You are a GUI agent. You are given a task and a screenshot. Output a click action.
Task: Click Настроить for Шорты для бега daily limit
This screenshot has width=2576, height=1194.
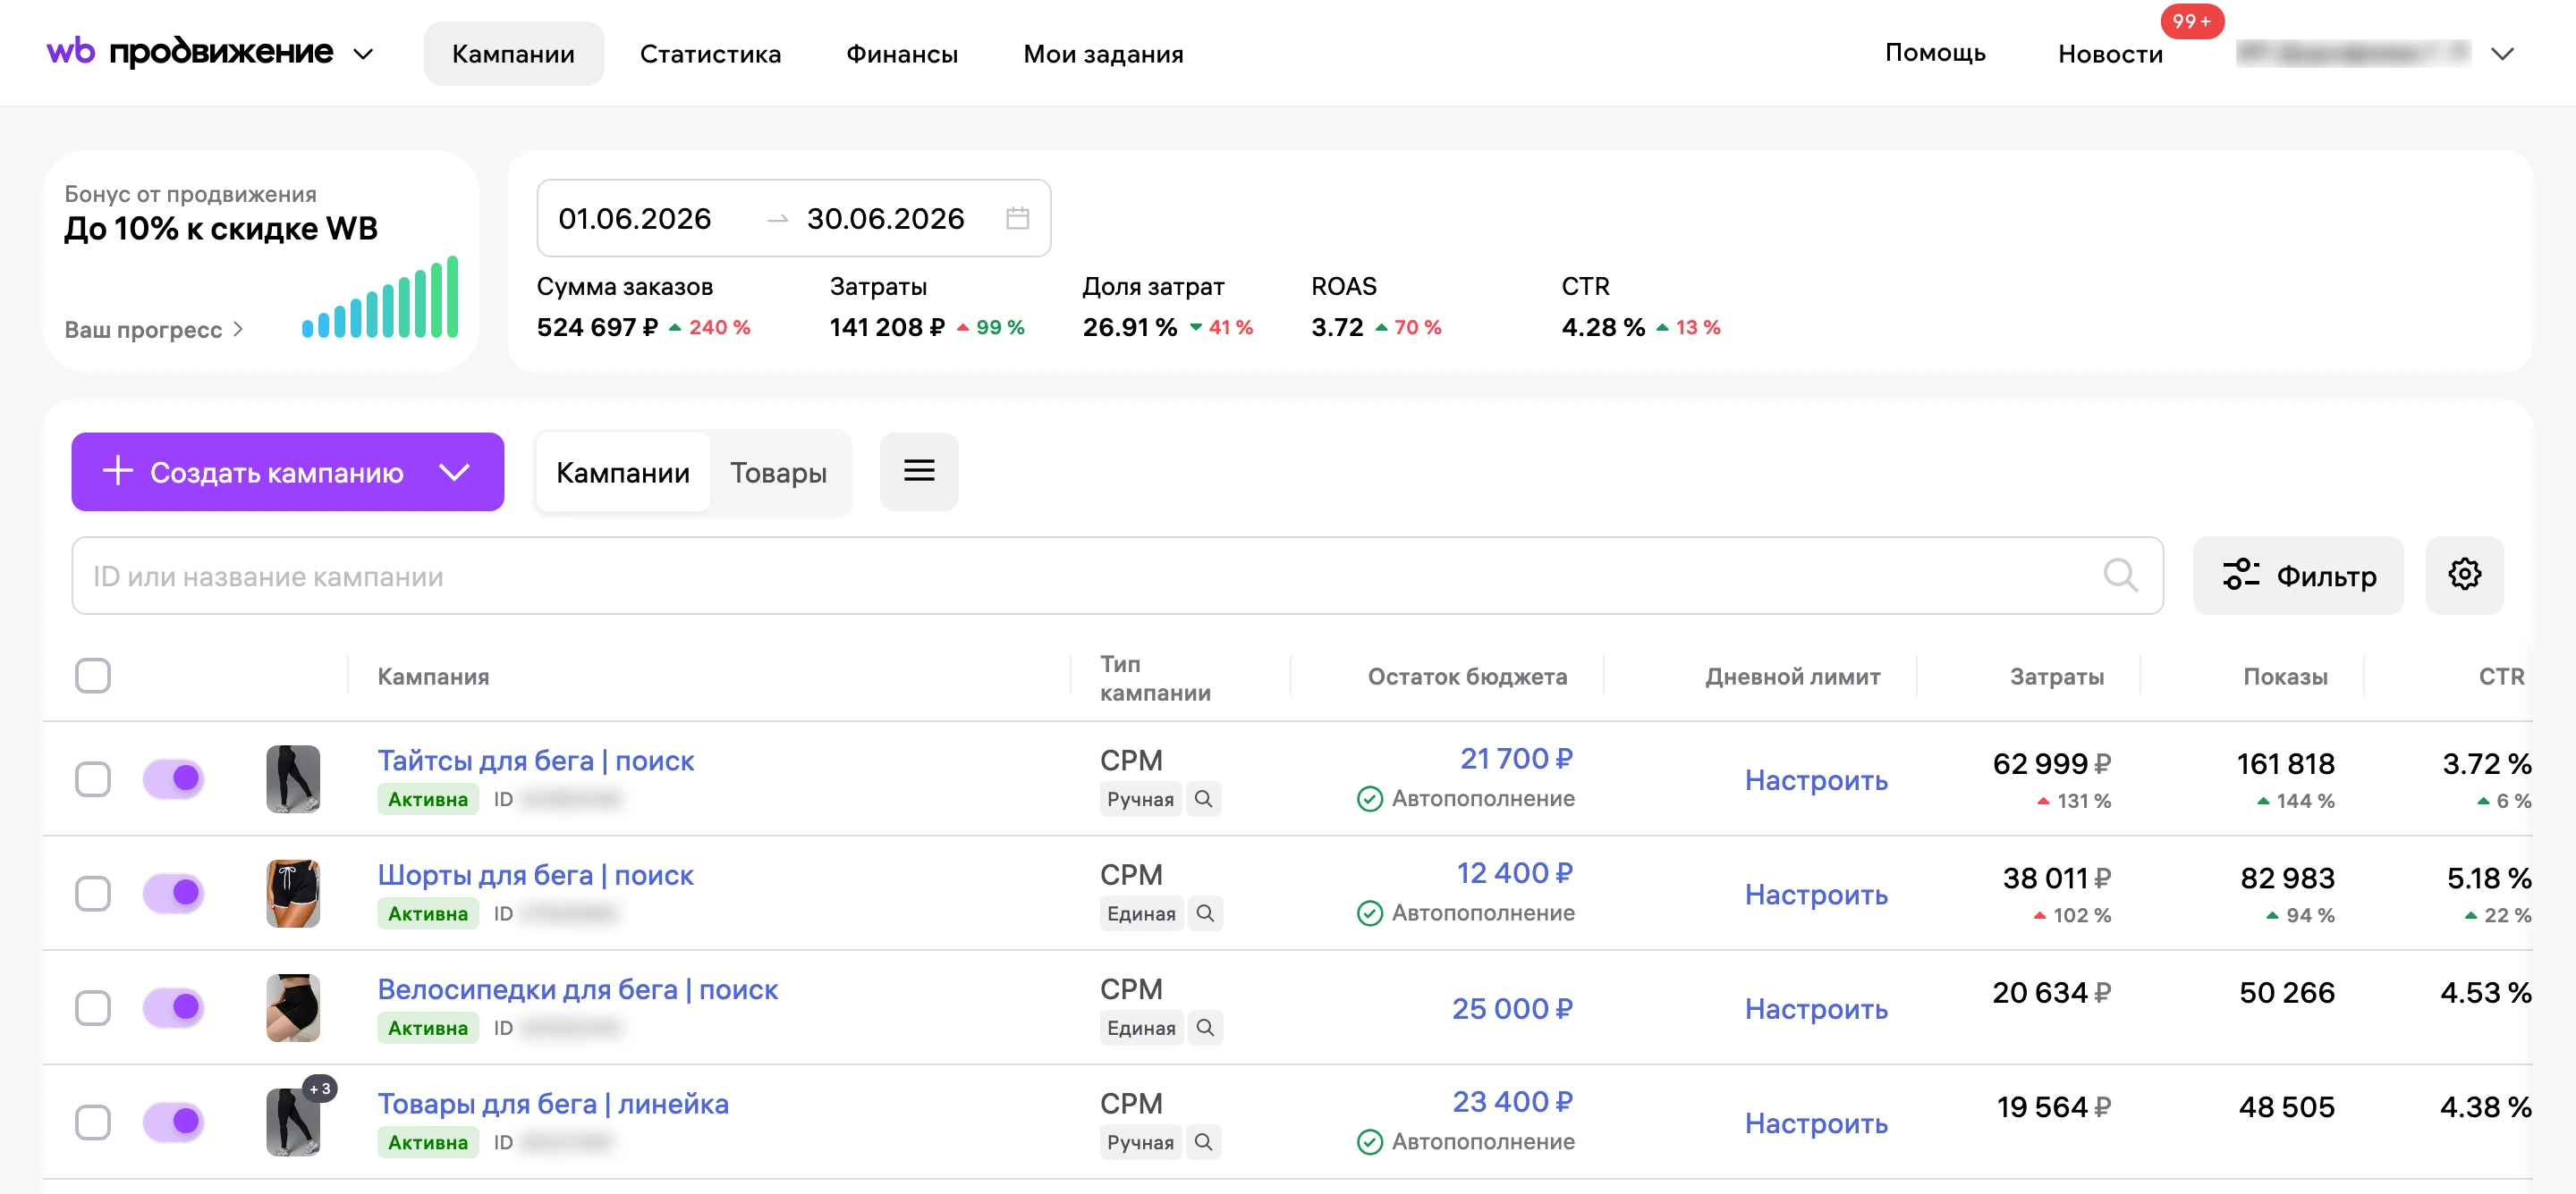tap(1816, 895)
